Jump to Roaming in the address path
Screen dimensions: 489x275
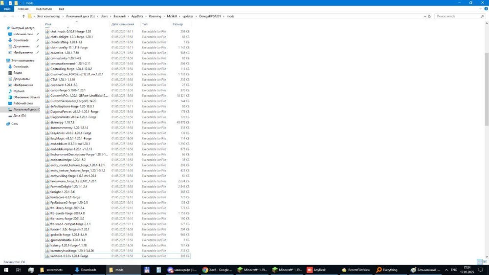coord(155,16)
